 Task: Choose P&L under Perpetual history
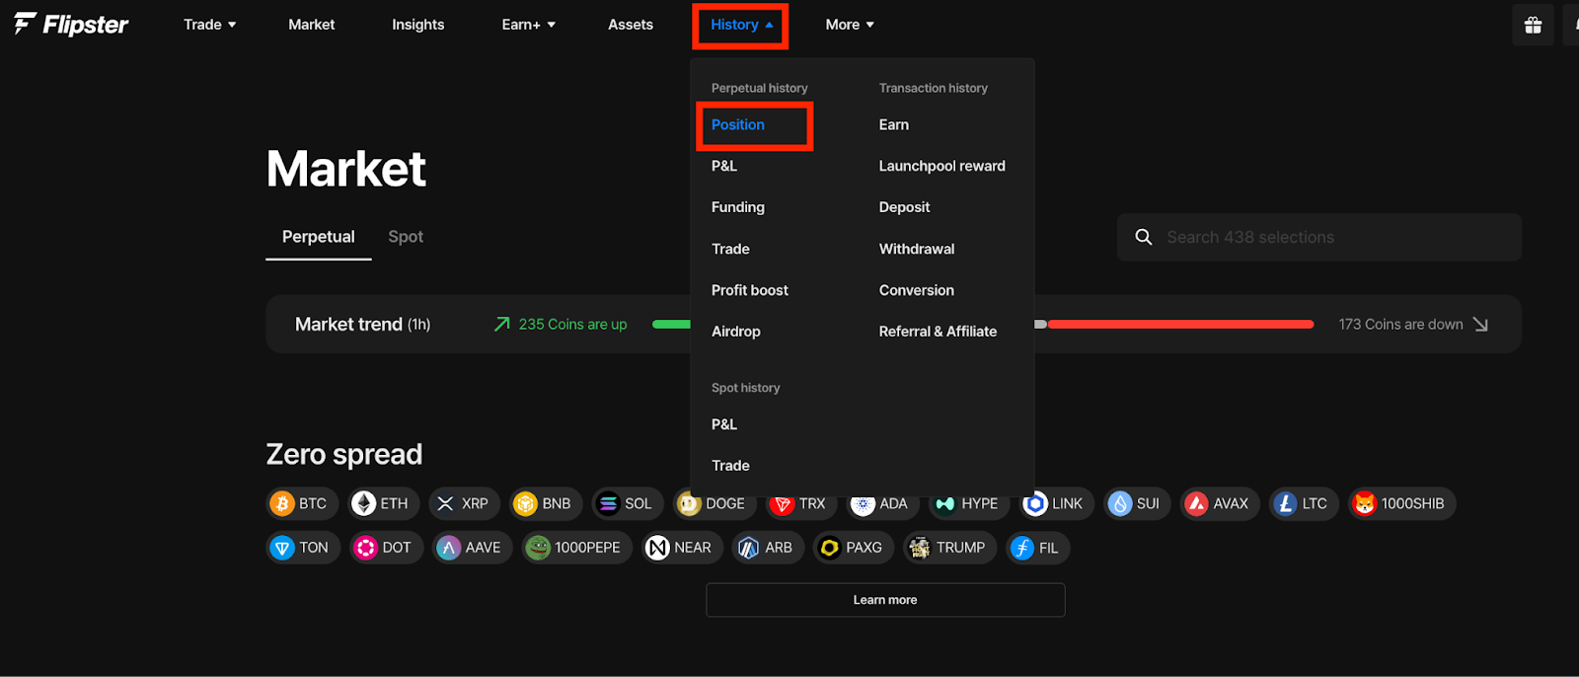724,166
